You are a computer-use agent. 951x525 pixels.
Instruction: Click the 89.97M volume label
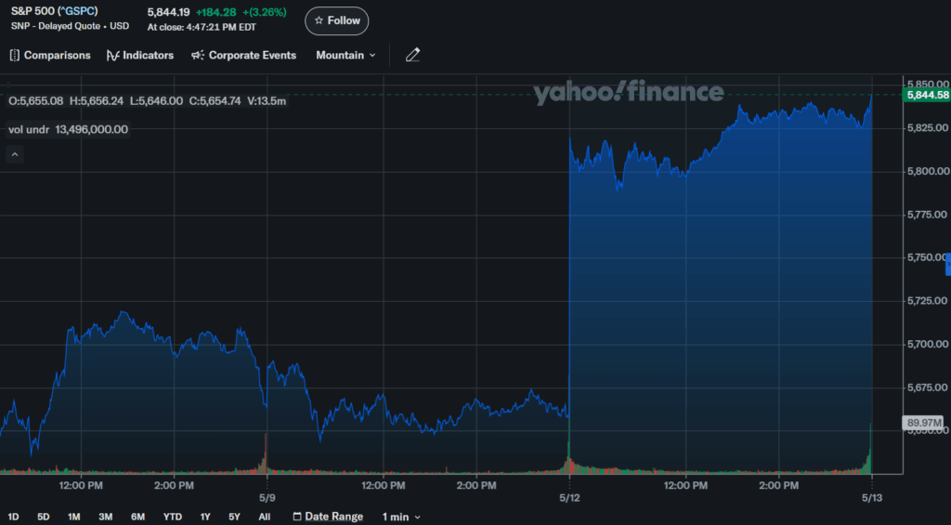[x=922, y=423]
